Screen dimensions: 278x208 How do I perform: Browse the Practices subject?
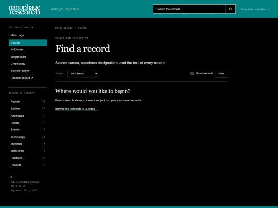click(x=28, y=158)
